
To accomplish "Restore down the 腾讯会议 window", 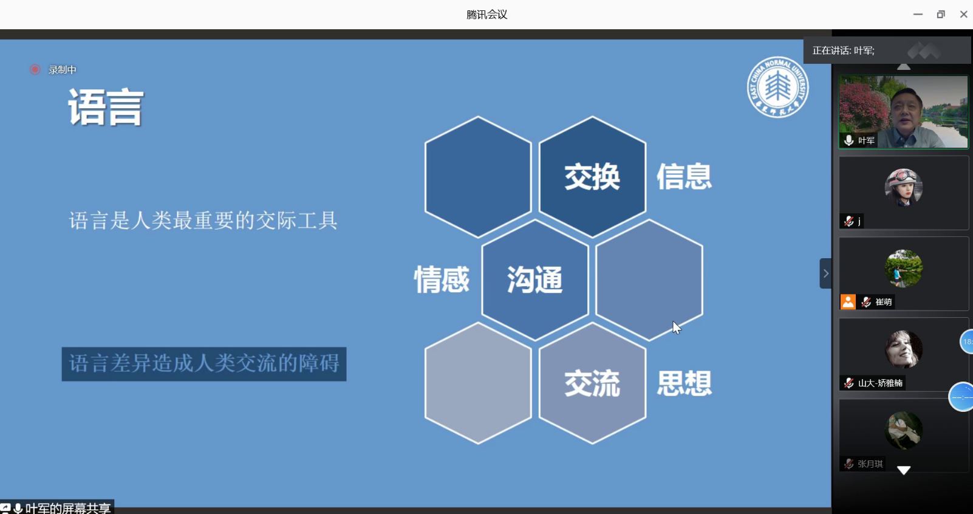I will [x=940, y=15].
